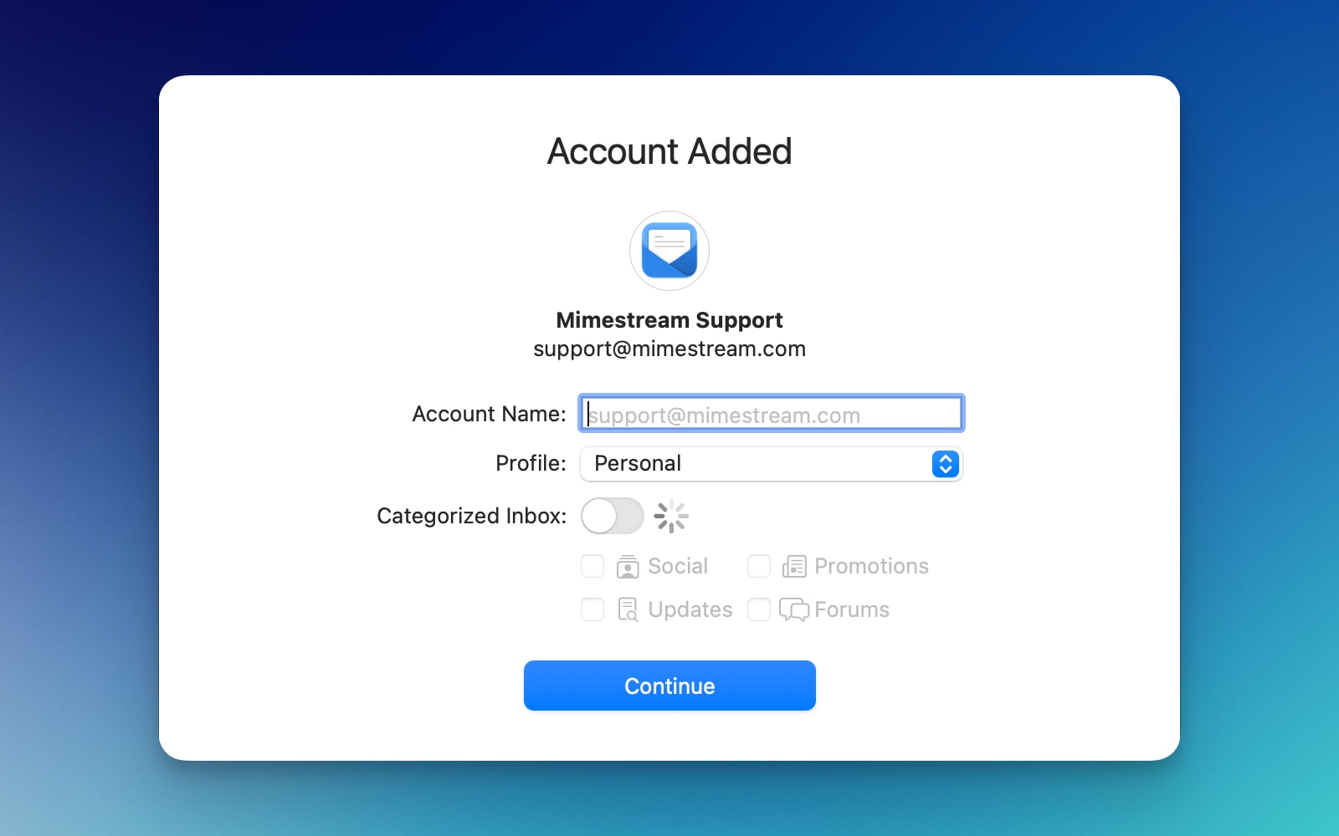The width and height of the screenshot is (1339, 836).
Task: Click the Account Name input field
Action: pyautogui.click(x=770, y=413)
